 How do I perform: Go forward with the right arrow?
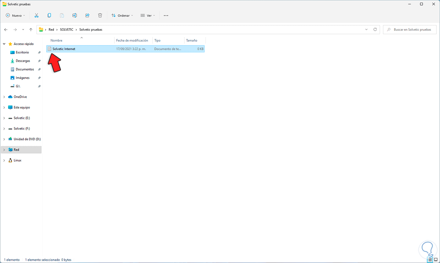click(x=15, y=29)
